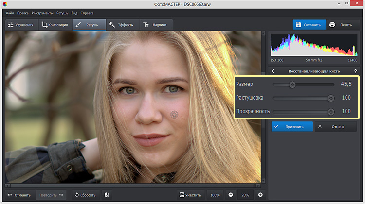
Task: Click the Прозрачность slider handle
Action: [331, 111]
